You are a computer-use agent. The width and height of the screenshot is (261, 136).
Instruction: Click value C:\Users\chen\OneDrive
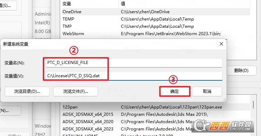pos(145,12)
